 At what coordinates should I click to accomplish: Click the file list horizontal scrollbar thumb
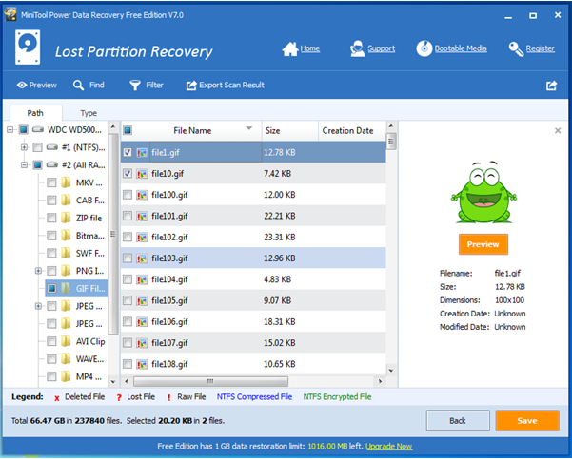click(210, 381)
